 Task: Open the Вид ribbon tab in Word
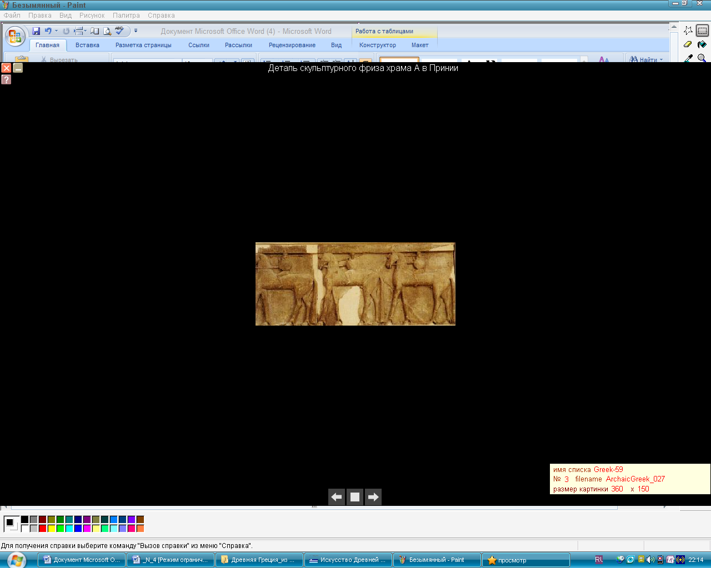pos(336,45)
